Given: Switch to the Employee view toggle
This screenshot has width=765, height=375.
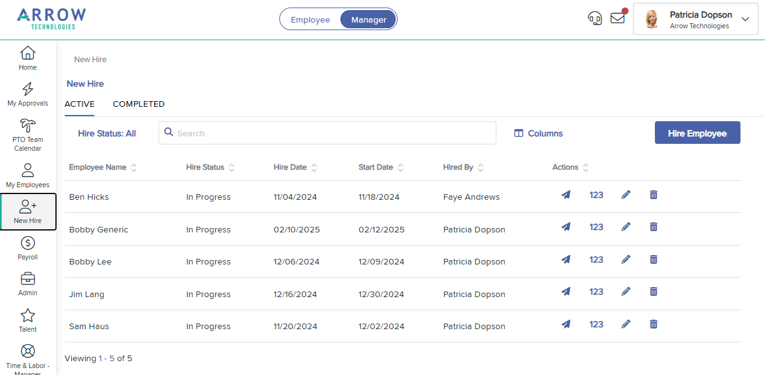Looking at the screenshot, I should tap(311, 19).
